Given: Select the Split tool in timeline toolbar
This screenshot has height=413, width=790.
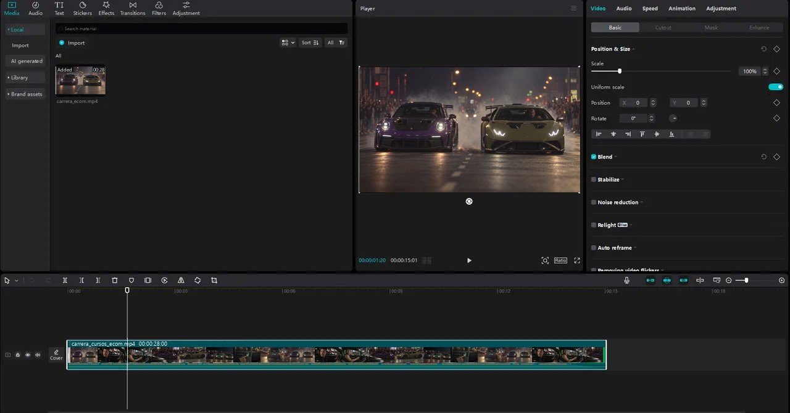Looking at the screenshot, I should pos(65,280).
